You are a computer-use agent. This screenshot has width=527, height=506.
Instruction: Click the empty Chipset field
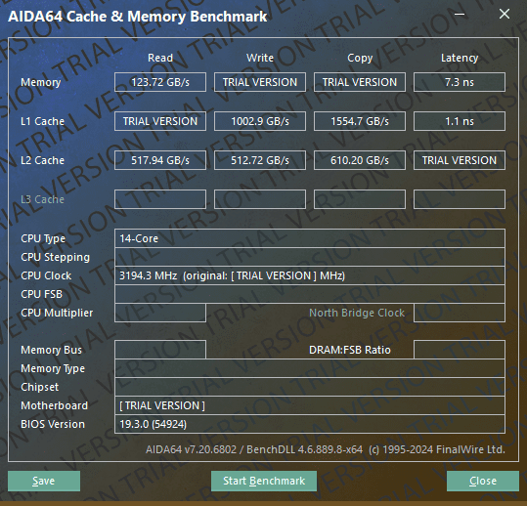310,387
